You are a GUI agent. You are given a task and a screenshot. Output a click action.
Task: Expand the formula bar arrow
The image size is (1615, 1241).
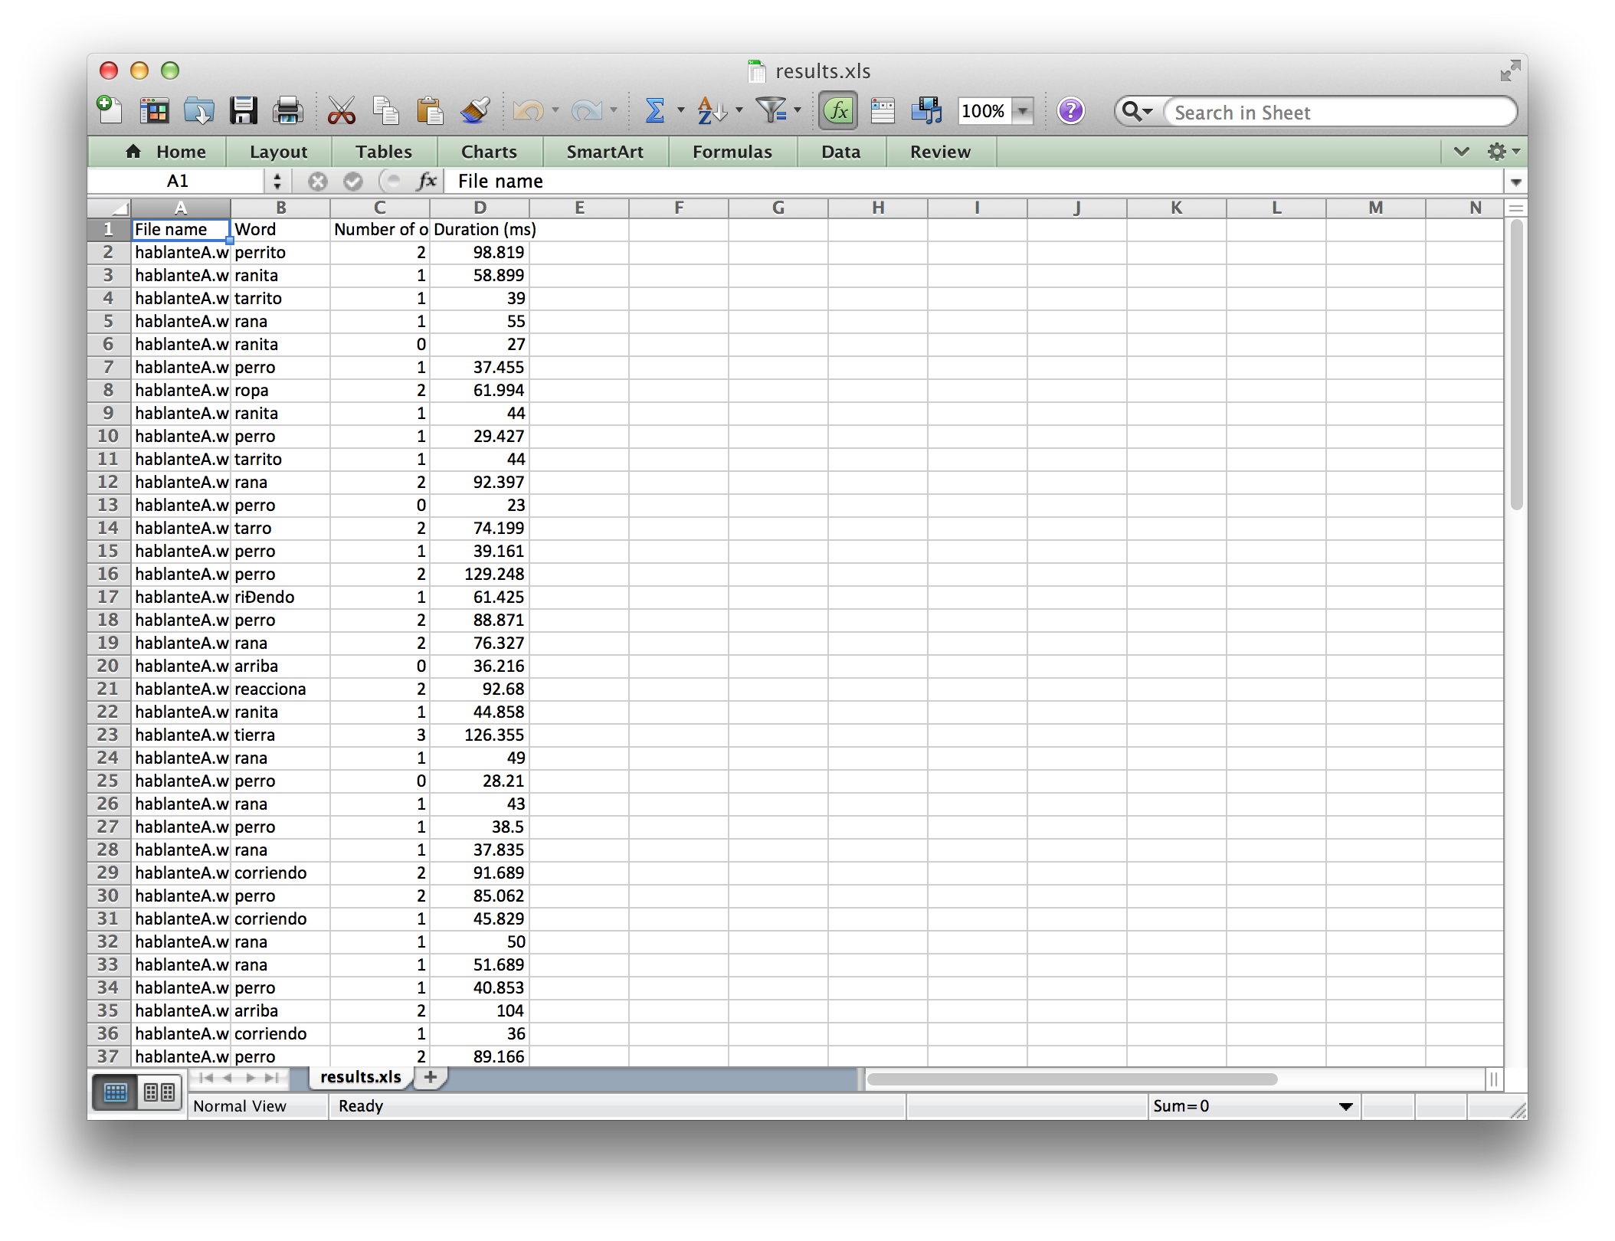(x=1515, y=182)
